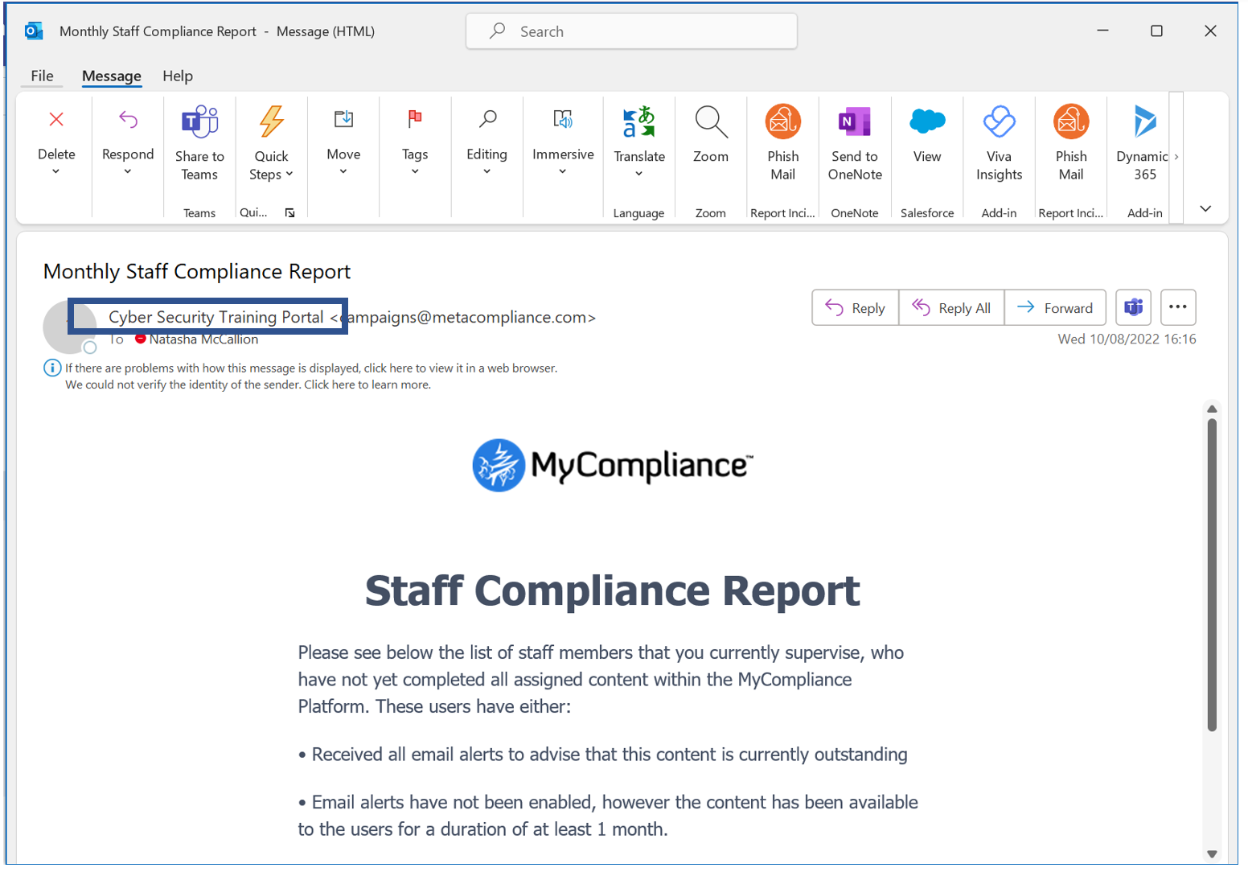Image resolution: width=1248 pixels, height=872 pixels.
Task: Open the Quick Steps lightning icon
Action: tap(272, 121)
